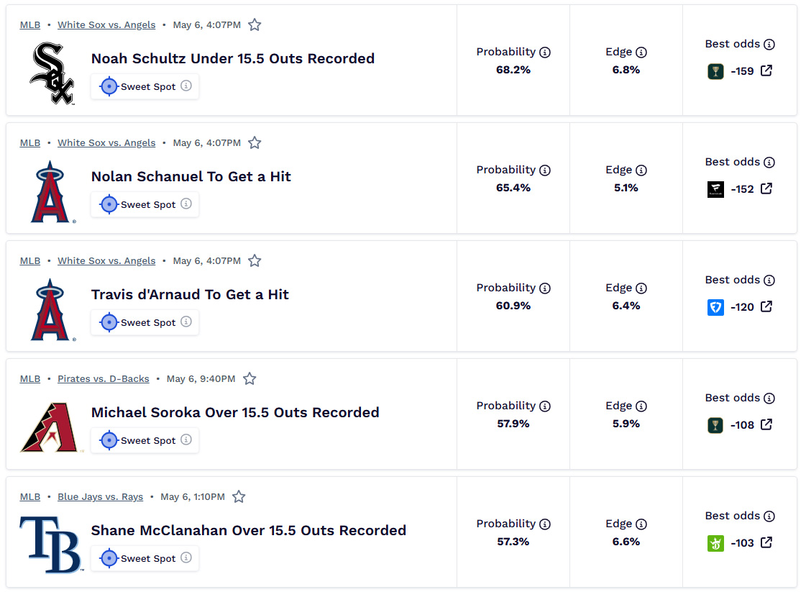Click the White Sox team logo
The image size is (806, 592).
pos(52,73)
